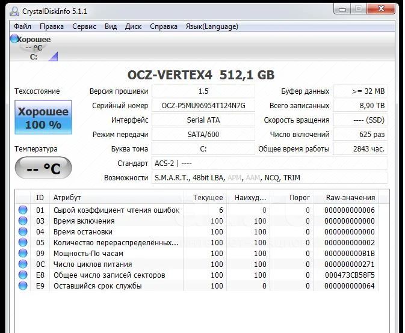The width and height of the screenshot is (405, 333).
Task: Click the TRIM feature label
Action: pyautogui.click(x=292, y=178)
